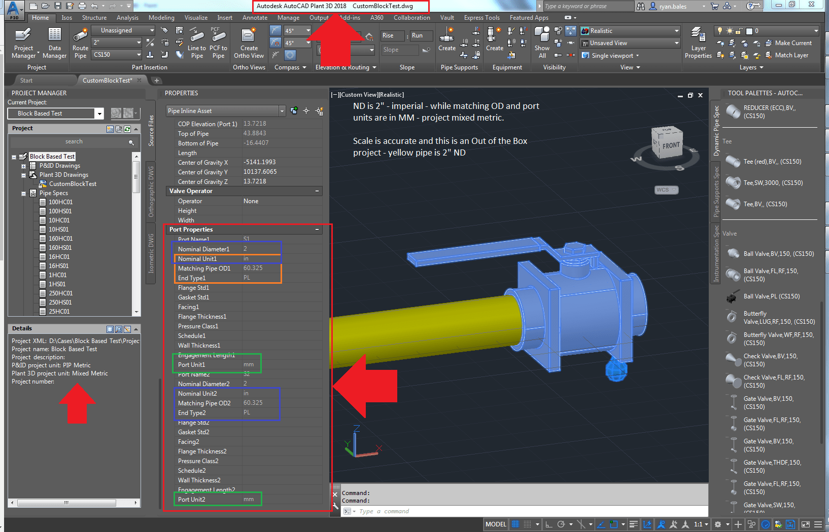Expand the Layers panel flyout

click(751, 67)
